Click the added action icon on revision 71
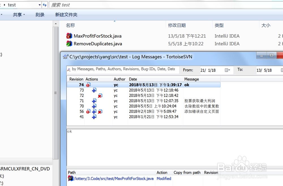This screenshot has width=283, height=186. (94, 101)
